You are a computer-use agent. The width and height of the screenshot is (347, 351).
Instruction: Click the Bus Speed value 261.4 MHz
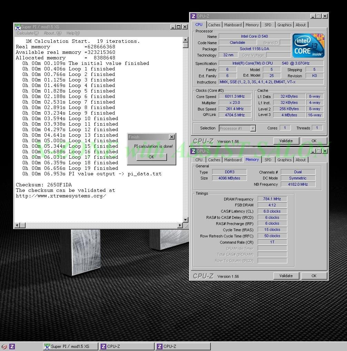click(x=235, y=109)
